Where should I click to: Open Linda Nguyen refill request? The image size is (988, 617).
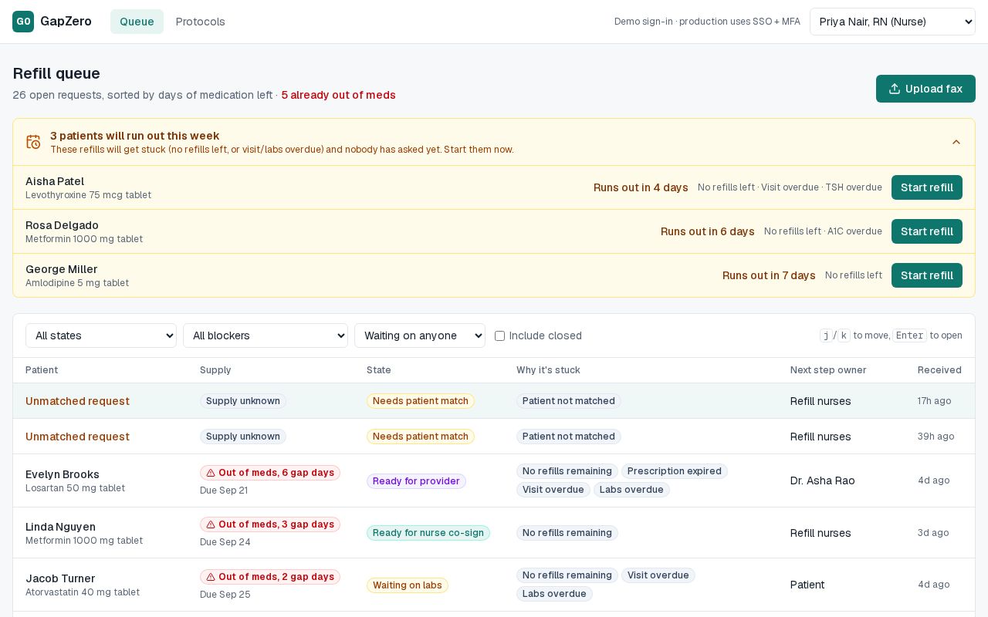click(494, 533)
